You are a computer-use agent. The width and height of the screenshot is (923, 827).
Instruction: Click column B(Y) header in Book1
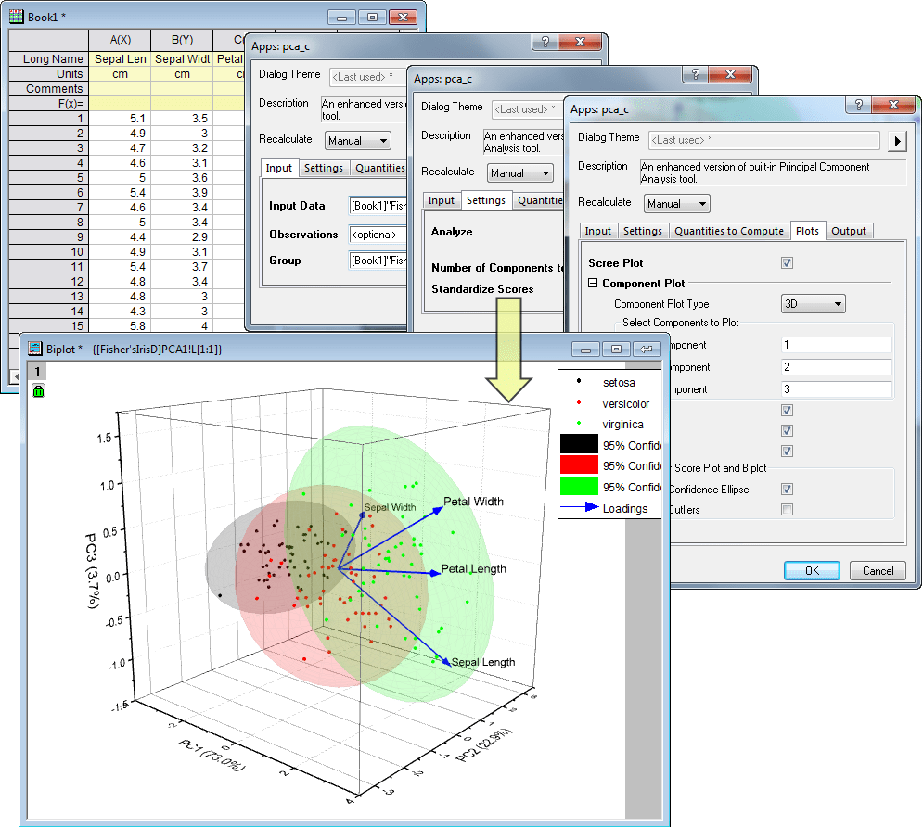[x=182, y=40]
